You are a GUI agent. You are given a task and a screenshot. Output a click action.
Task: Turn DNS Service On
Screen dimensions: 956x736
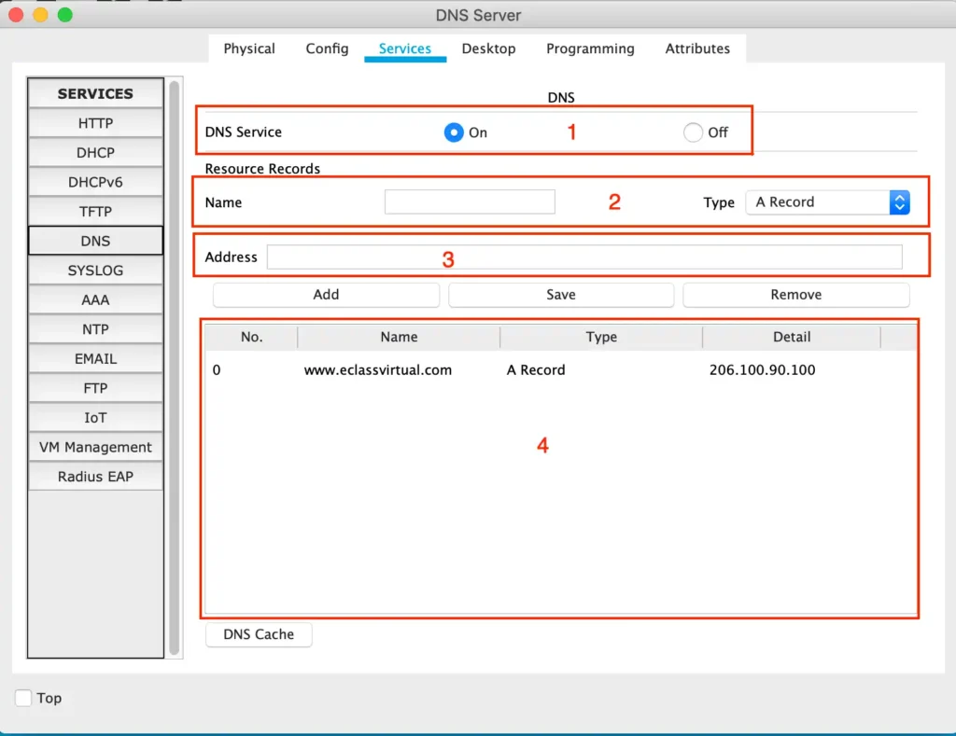[x=454, y=132]
